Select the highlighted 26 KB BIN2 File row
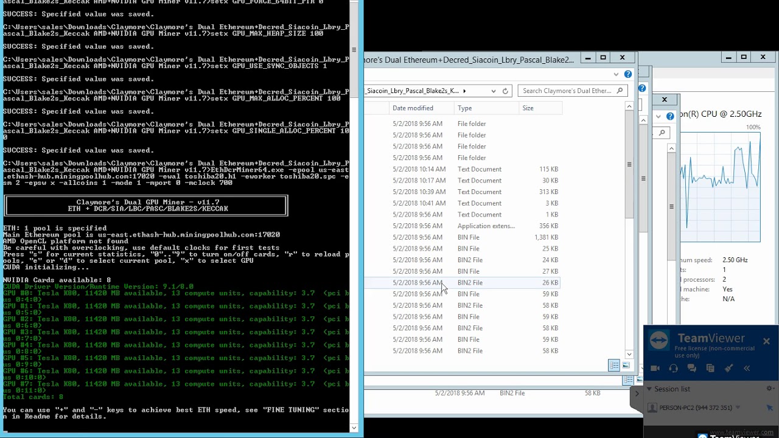779x438 pixels. [x=463, y=283]
